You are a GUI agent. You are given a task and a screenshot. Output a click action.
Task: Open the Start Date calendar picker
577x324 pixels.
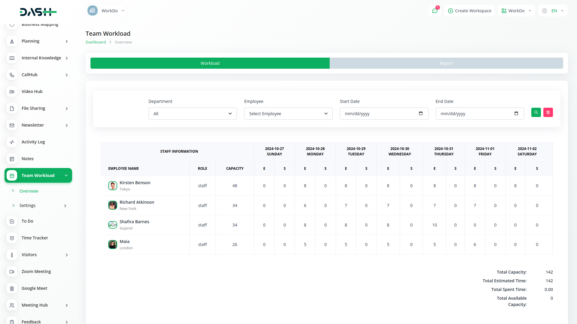[x=420, y=113]
